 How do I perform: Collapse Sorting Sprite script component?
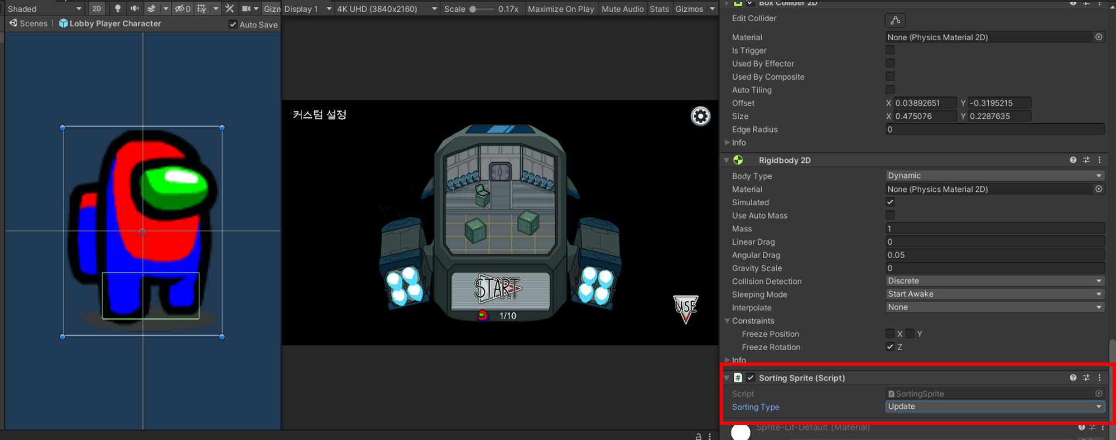tap(727, 378)
